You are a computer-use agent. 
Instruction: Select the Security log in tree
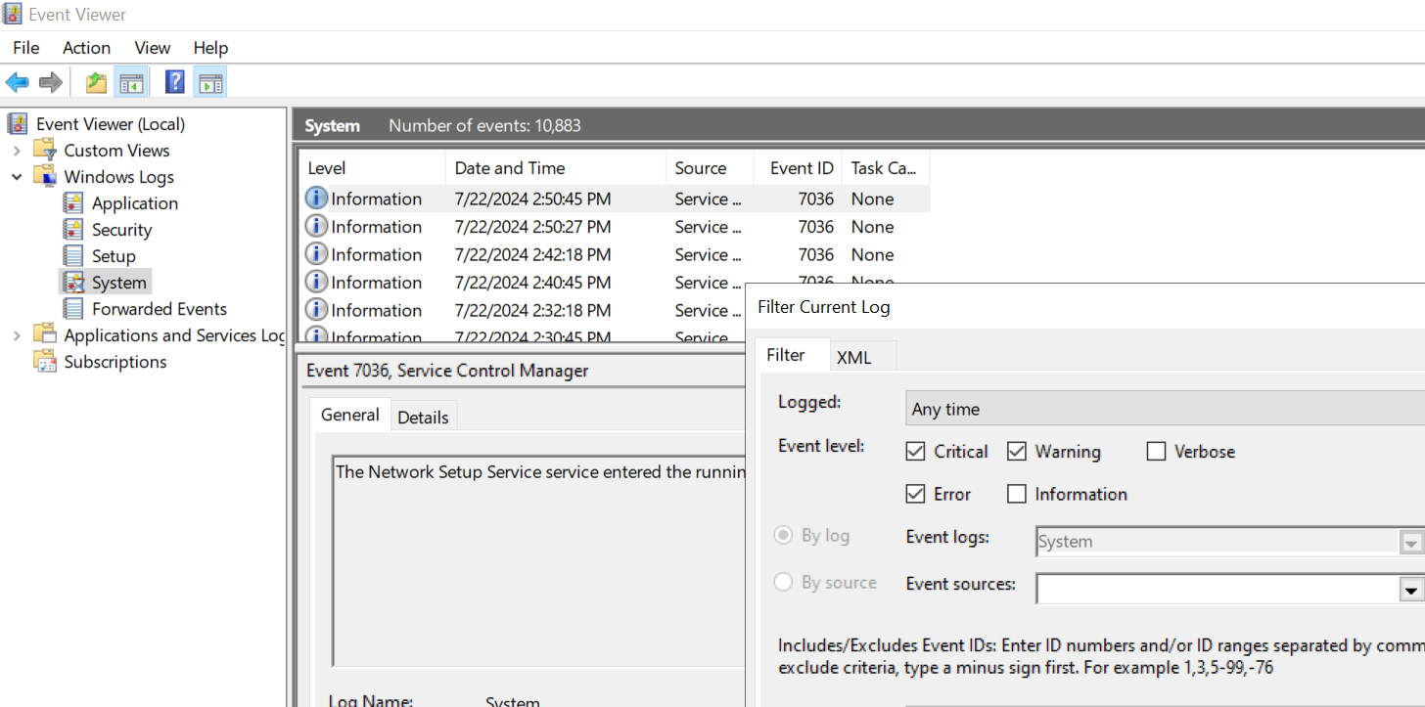[121, 230]
